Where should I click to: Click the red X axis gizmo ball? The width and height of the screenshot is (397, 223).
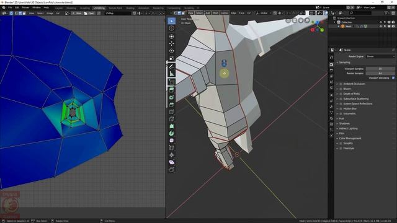pos(313,30)
